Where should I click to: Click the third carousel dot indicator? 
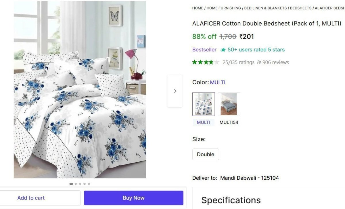pos(80,184)
